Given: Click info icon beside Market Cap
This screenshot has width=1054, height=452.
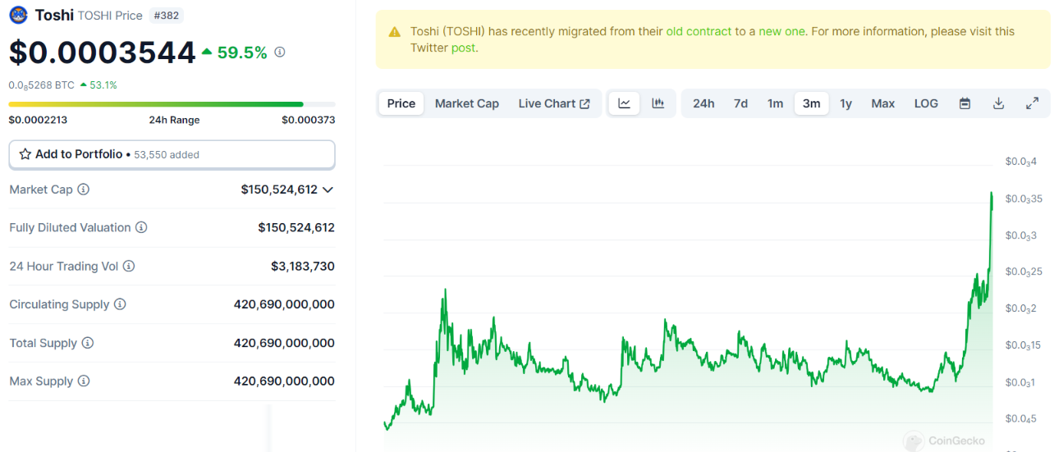Looking at the screenshot, I should 84,189.
